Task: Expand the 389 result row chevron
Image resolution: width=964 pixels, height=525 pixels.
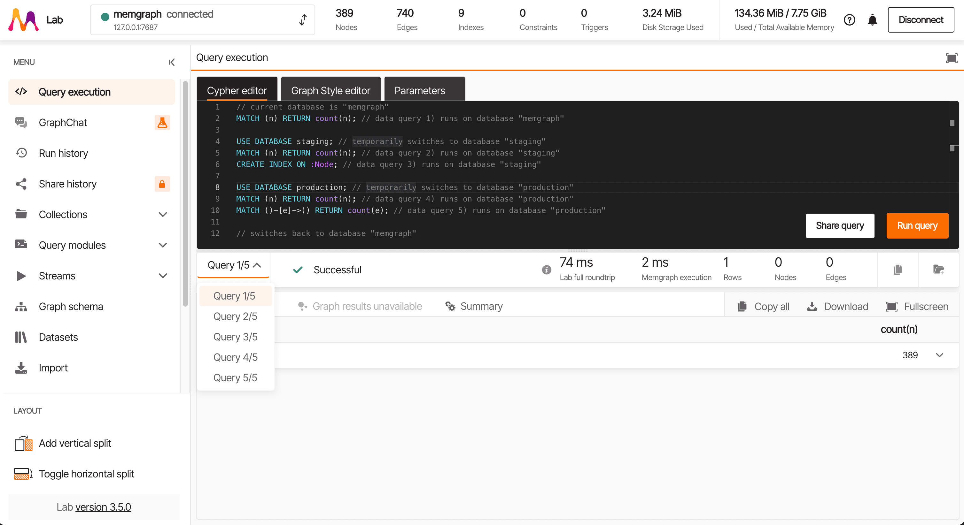Action: pyautogui.click(x=939, y=355)
